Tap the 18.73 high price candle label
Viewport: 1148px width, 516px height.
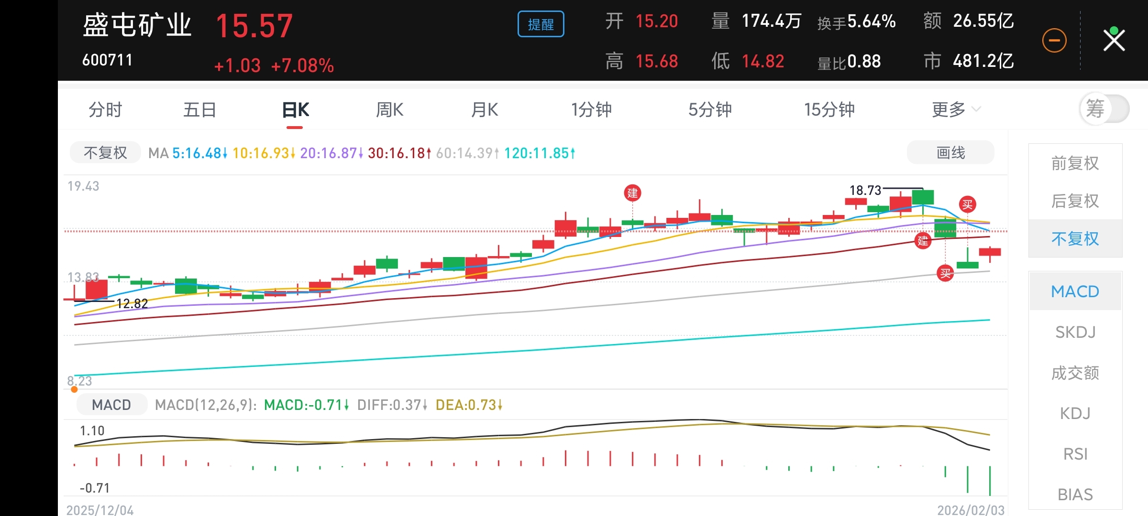(x=865, y=190)
